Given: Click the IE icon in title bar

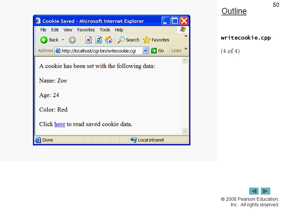Looking at the screenshot, I should click(38, 21).
